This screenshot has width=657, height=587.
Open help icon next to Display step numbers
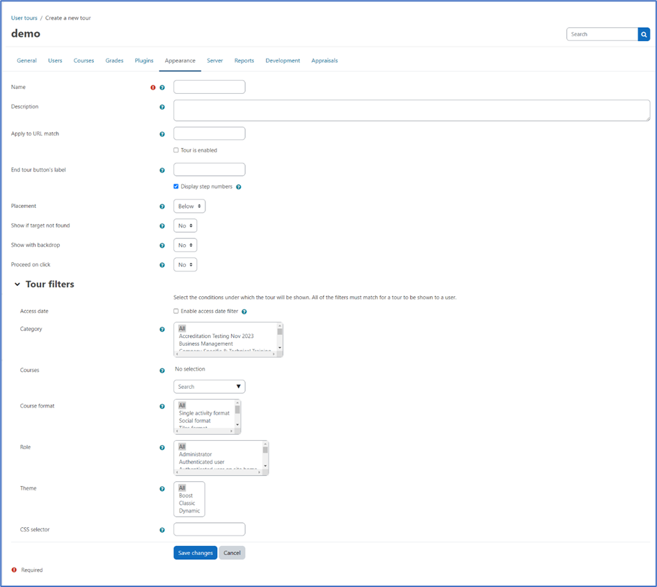tap(239, 187)
